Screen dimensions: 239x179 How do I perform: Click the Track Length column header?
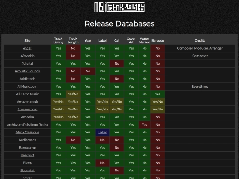[x=73, y=41]
